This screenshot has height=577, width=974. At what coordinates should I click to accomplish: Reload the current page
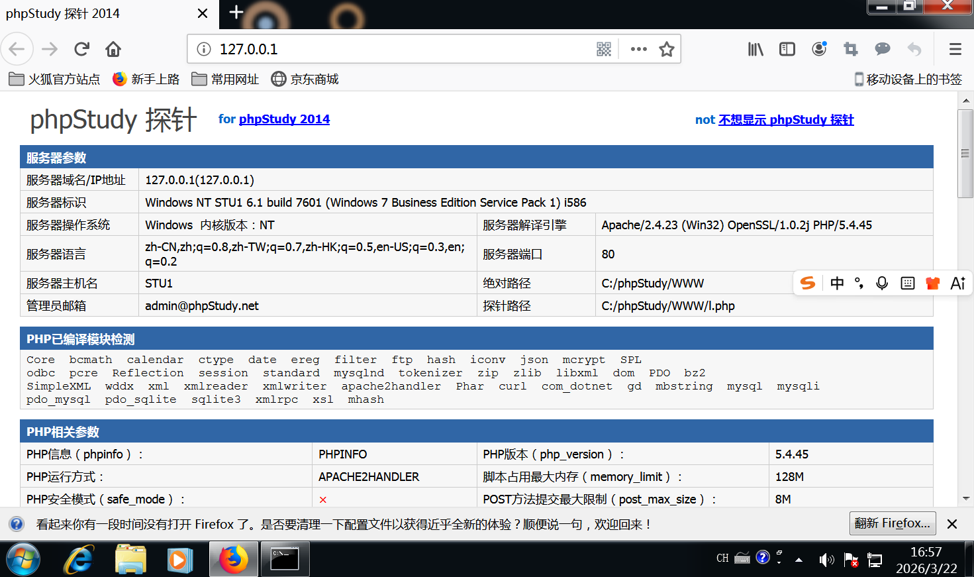(x=81, y=49)
